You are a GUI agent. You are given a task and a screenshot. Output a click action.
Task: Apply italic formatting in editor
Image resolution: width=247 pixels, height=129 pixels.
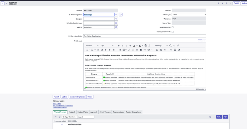tap(122, 45)
